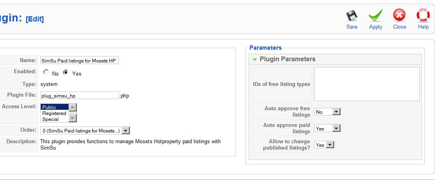Image resolution: width=435 pixels, height=183 pixels.
Task: Click the Plugin Parameters panel header
Action: coord(287,59)
